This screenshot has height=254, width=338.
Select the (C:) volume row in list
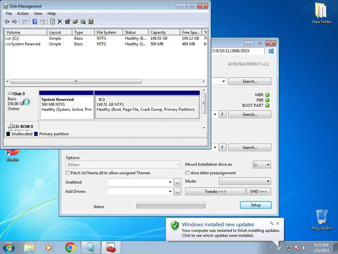(x=106, y=38)
